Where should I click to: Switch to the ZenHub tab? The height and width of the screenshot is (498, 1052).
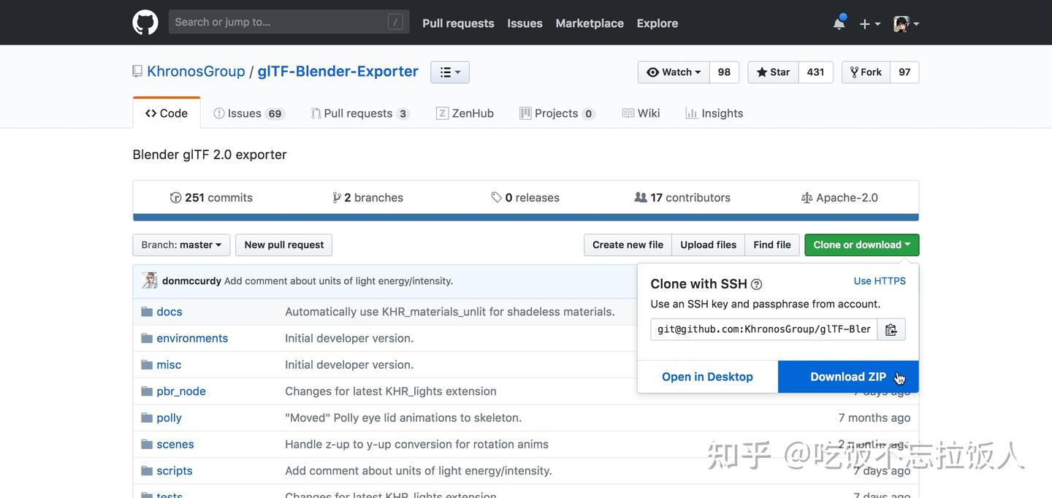465,113
